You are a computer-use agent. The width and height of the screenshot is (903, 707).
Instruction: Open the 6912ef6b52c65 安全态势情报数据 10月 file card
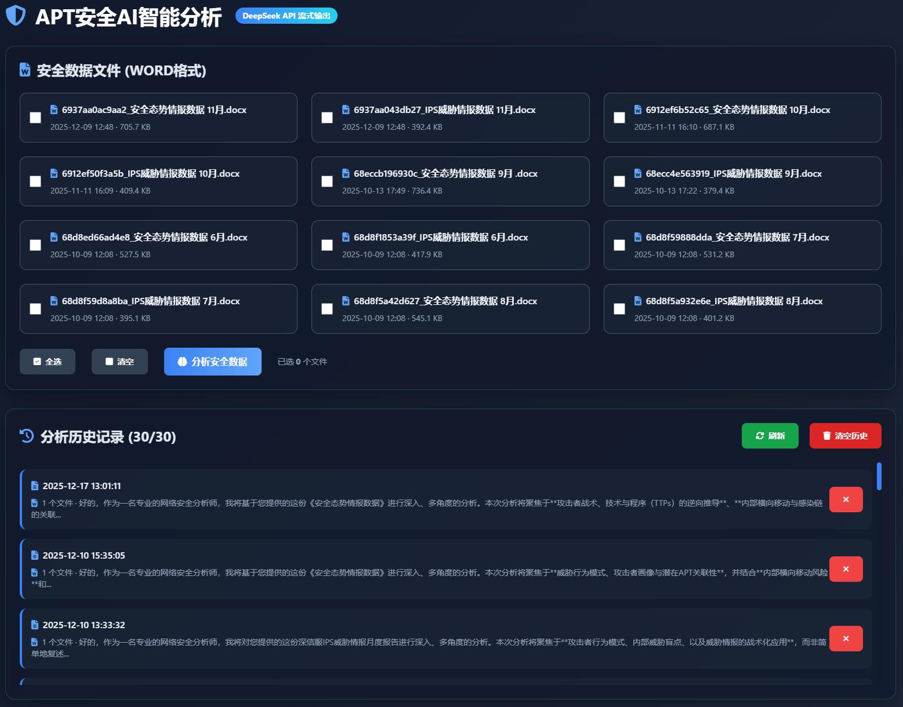[742, 118]
